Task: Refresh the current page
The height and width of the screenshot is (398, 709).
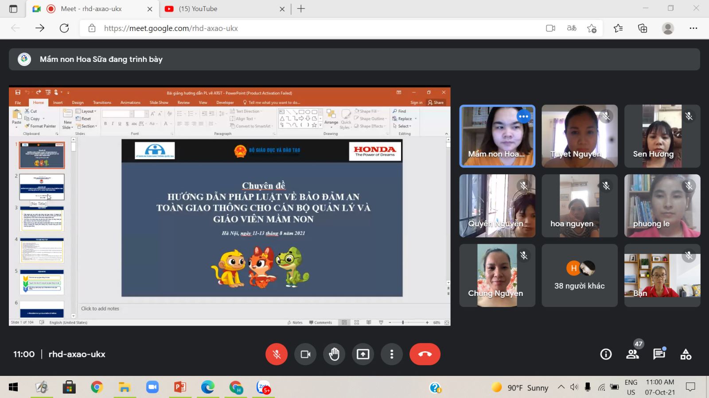Action: 64,28
